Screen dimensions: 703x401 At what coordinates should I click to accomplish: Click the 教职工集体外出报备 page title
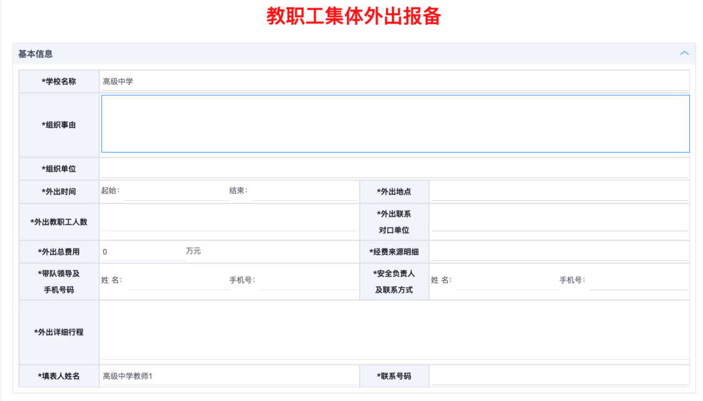(x=354, y=16)
